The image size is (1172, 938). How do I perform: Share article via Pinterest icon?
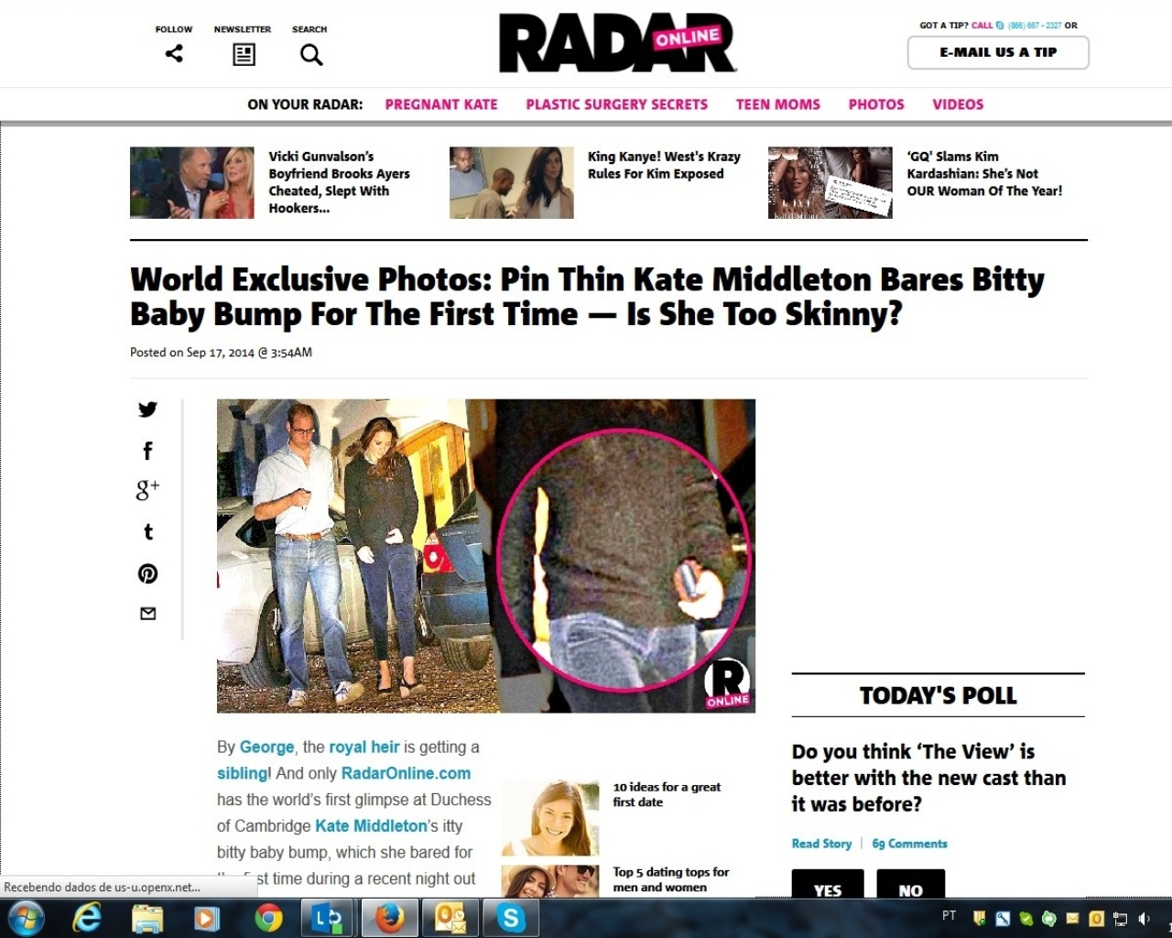coord(147,573)
